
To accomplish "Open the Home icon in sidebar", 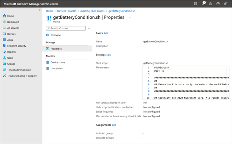I will click(x=5, y=16).
